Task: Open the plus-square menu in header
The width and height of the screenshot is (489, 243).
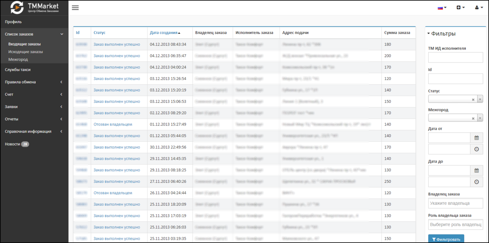Action: [460, 8]
